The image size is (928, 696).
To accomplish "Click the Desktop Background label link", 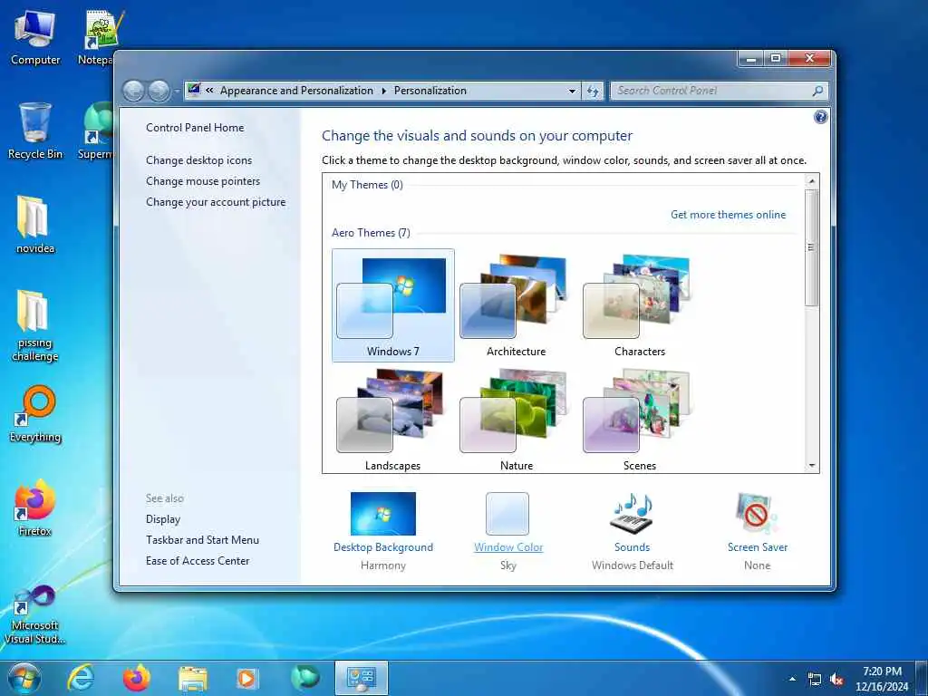I will coord(383,547).
